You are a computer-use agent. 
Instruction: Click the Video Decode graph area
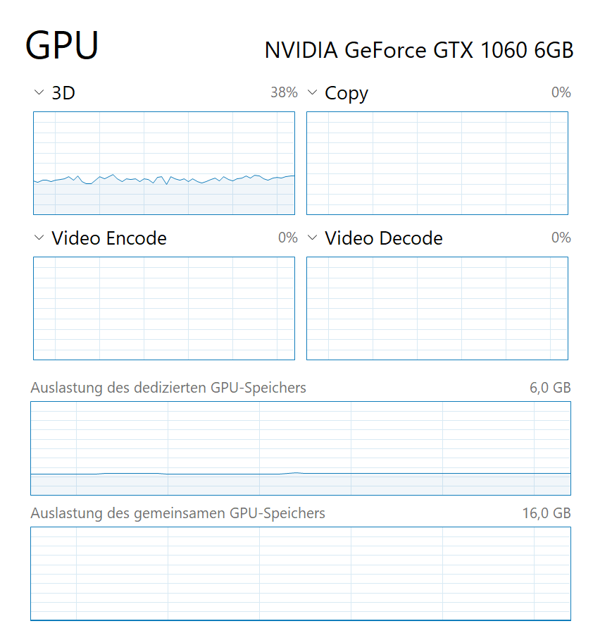pyautogui.click(x=437, y=308)
